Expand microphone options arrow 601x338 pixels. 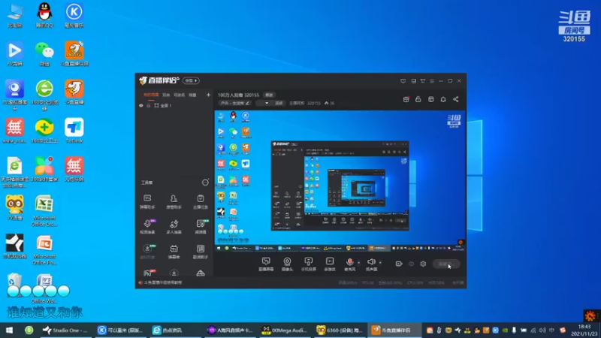click(359, 263)
